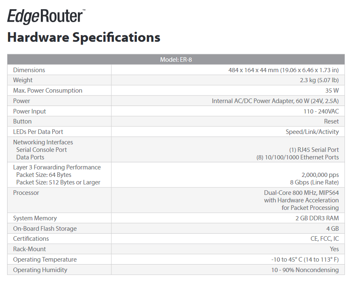Click the Model: ER-8 table header
Image resolution: width=352 pixels, height=285 pixels.
click(176, 60)
